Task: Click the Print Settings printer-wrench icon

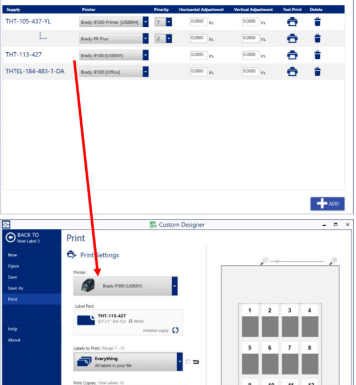Action: point(71,255)
